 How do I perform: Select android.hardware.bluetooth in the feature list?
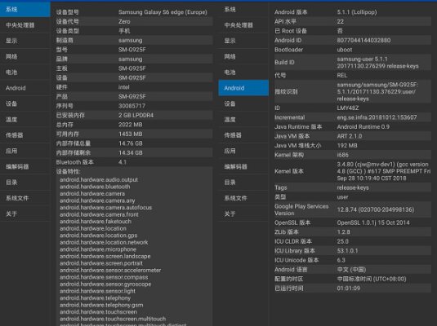coord(95,187)
